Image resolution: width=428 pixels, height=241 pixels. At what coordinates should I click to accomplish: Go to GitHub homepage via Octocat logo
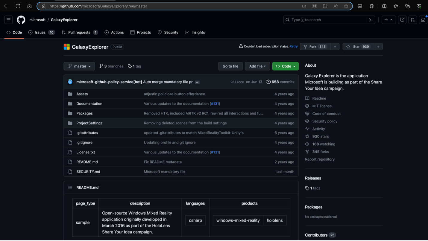(21, 20)
